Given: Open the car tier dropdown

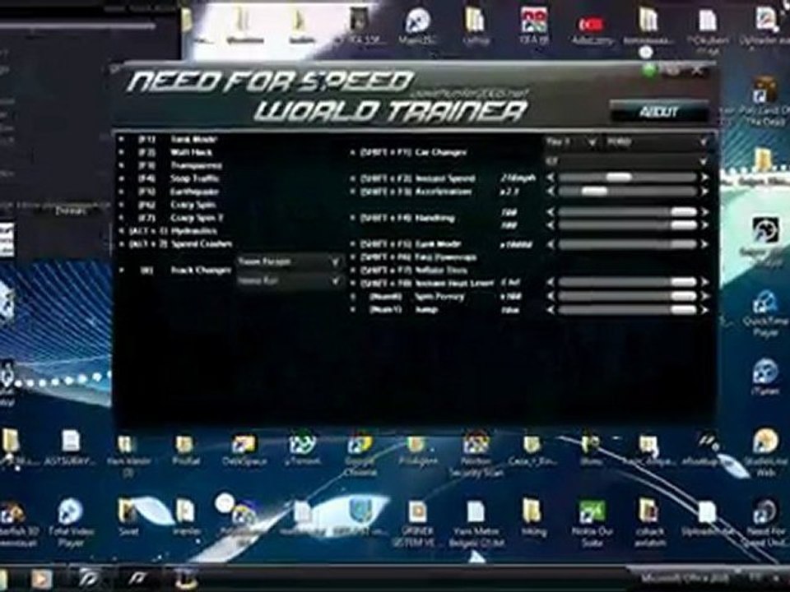Looking at the screenshot, I should click(571, 142).
